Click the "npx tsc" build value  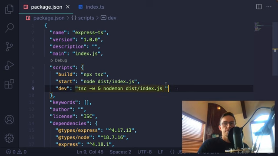click(x=93, y=75)
